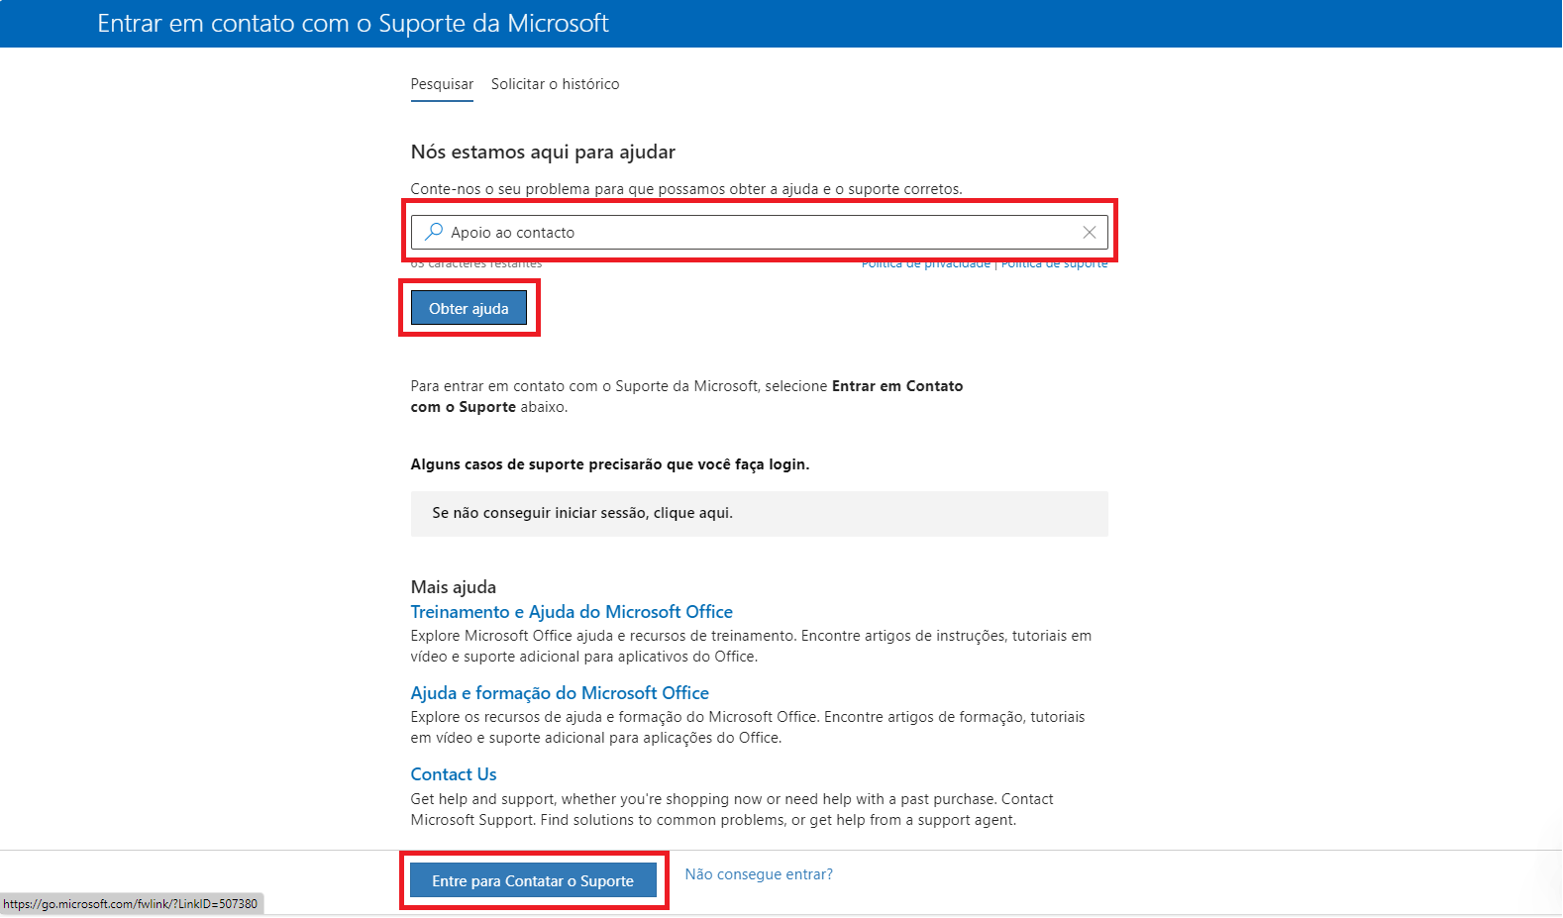Open Treinamento e Ajuda do Microsoft Office link
The width and height of the screenshot is (1563, 918).
[572, 612]
